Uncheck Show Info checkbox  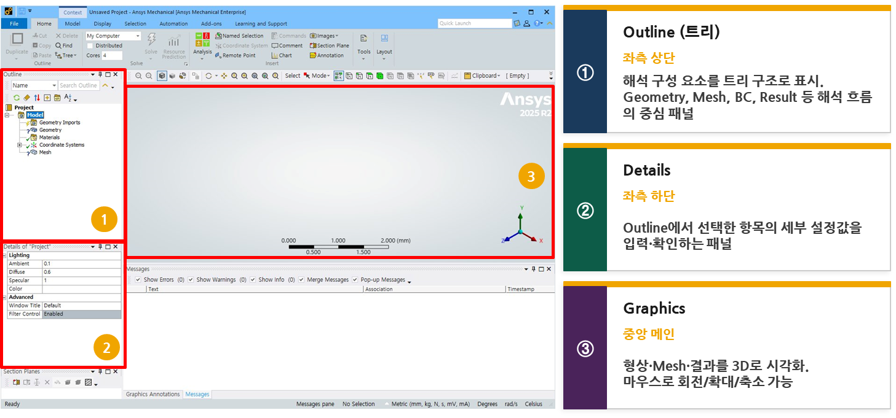point(253,280)
